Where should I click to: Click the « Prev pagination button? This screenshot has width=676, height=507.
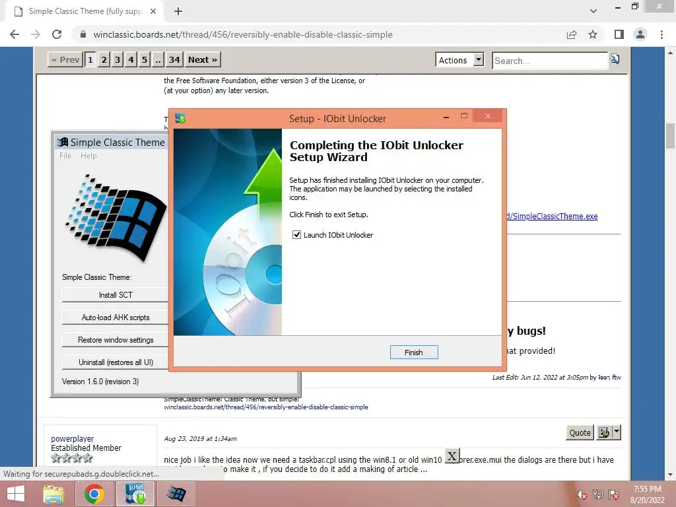pyautogui.click(x=65, y=59)
